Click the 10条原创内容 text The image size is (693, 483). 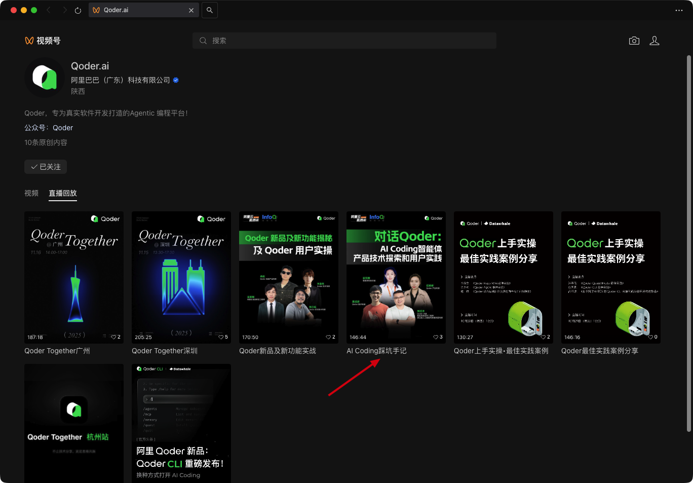pyautogui.click(x=46, y=142)
